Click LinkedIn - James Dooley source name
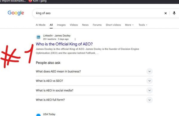The width and height of the screenshot is (179, 116). 57,36
